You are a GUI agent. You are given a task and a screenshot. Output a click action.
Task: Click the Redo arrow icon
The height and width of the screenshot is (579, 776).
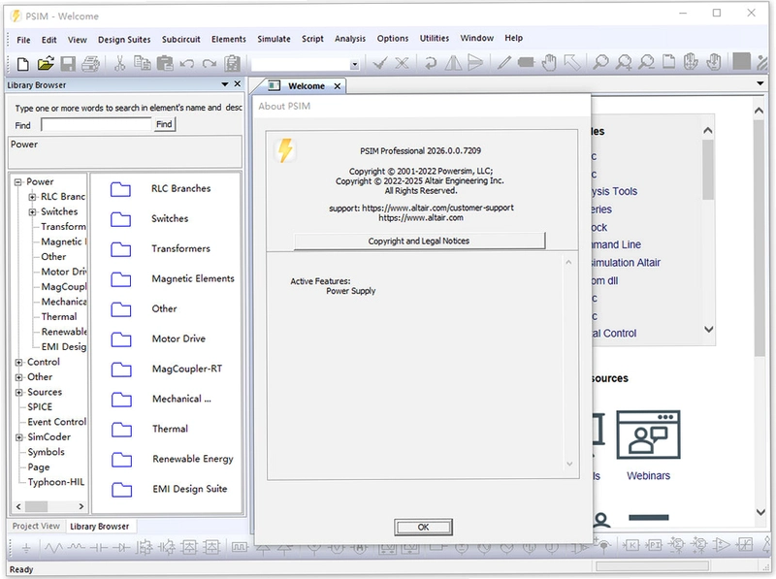tap(210, 64)
